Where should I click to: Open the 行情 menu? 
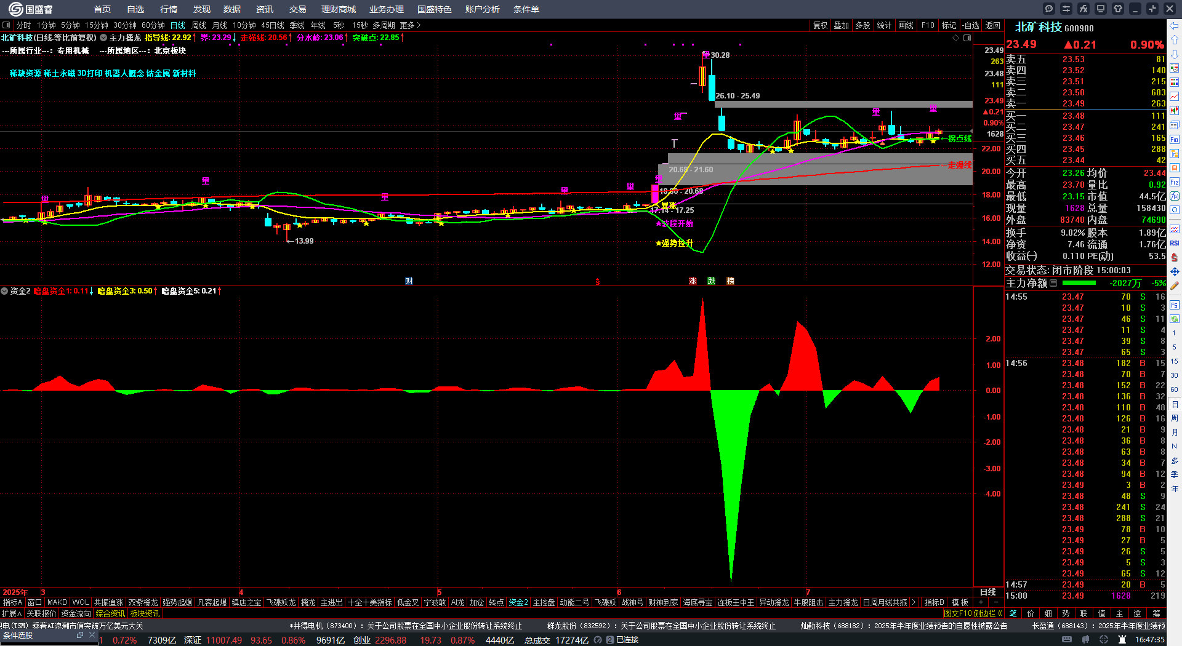(x=169, y=9)
